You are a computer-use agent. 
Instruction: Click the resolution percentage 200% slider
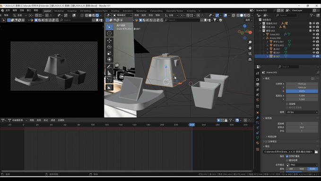302,91
